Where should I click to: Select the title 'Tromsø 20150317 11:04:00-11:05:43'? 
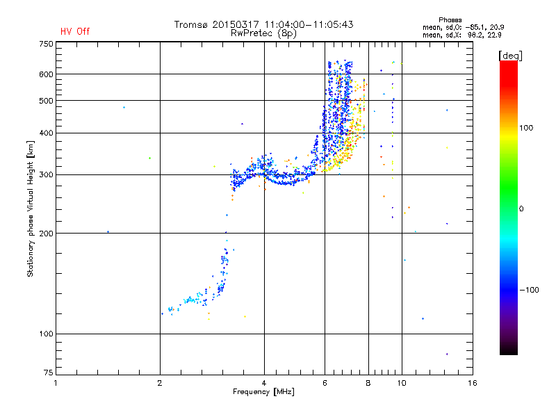click(x=263, y=24)
